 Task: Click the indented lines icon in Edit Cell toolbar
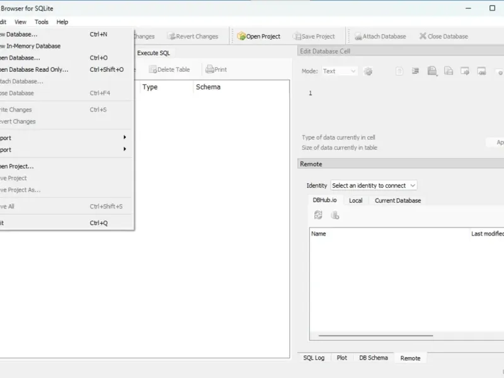(x=416, y=71)
